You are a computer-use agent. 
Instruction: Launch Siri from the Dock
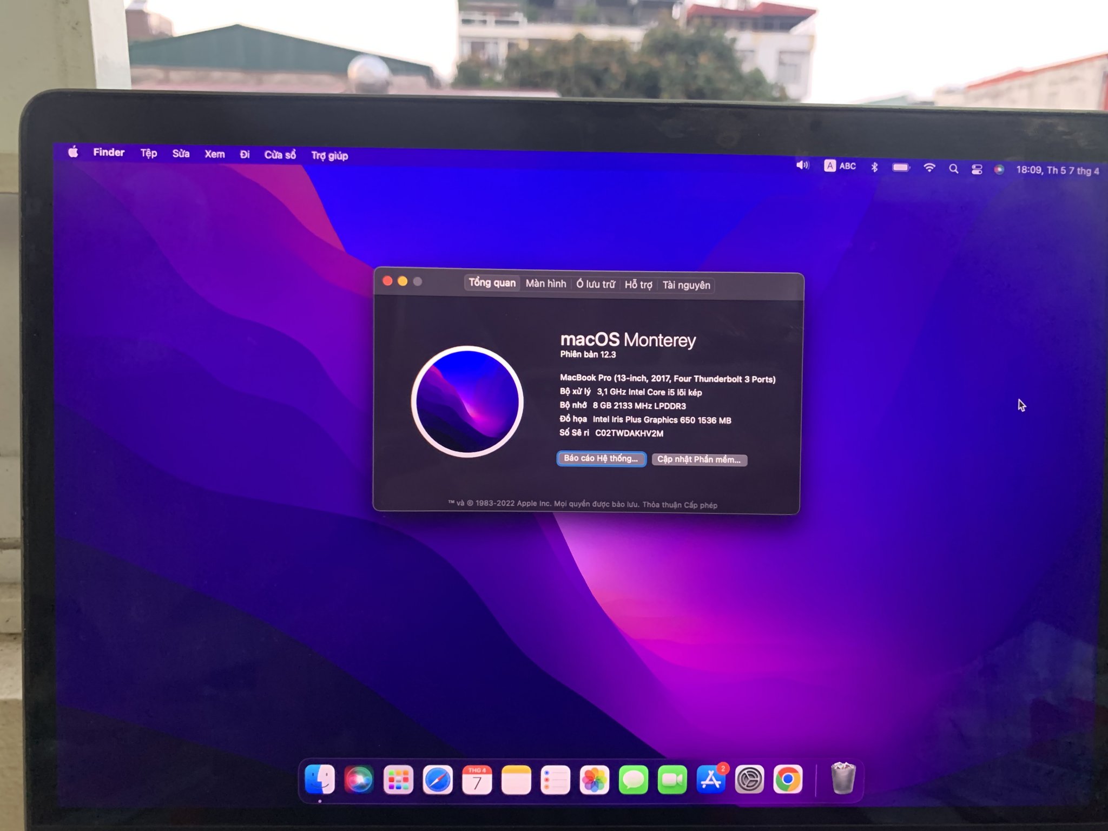click(359, 780)
